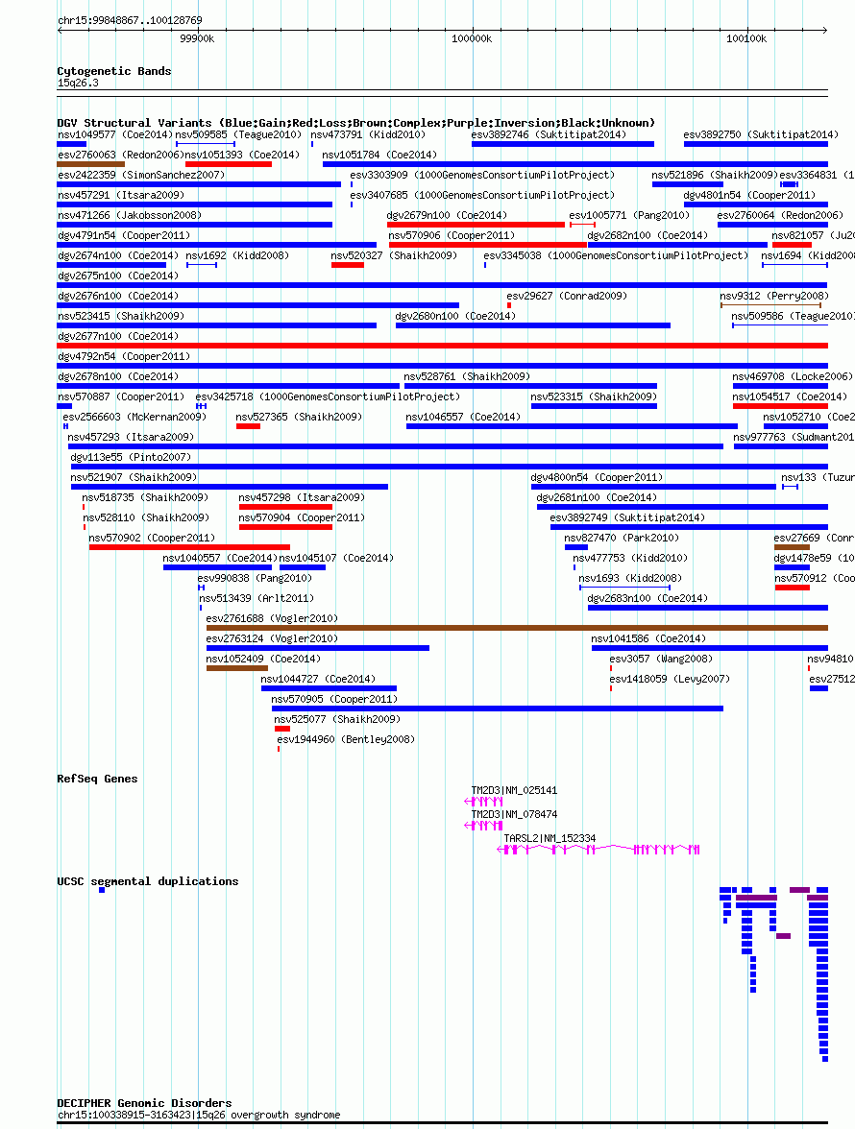
Task: Click esv3345038 (1000GenomesConsortiumPilotProject) variant
Action: (485, 265)
